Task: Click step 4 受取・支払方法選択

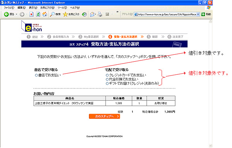Action: [123, 37]
